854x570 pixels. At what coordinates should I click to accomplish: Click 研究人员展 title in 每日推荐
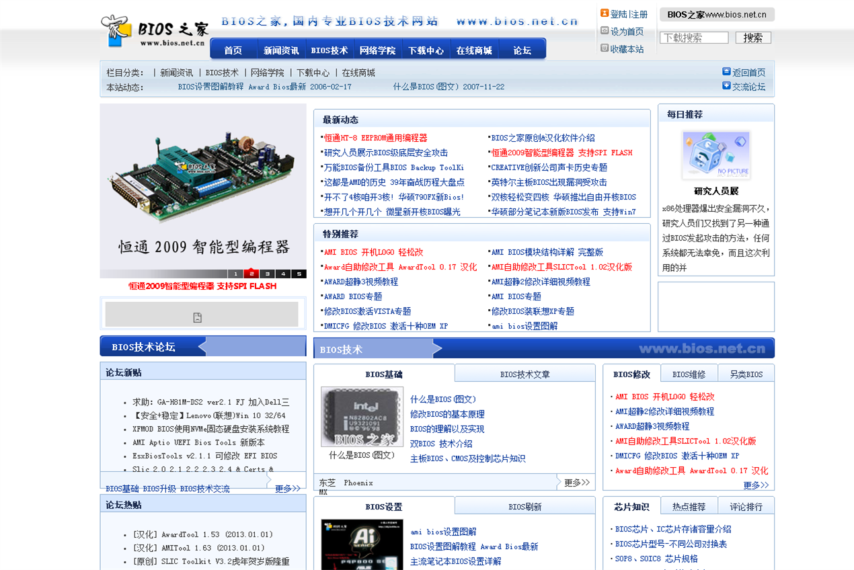[x=716, y=191]
